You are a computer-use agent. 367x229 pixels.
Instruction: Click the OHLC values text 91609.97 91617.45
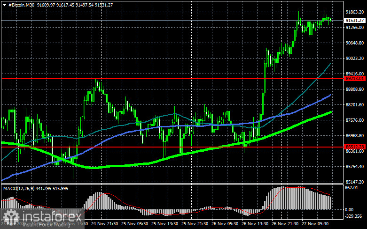(x=56, y=5)
